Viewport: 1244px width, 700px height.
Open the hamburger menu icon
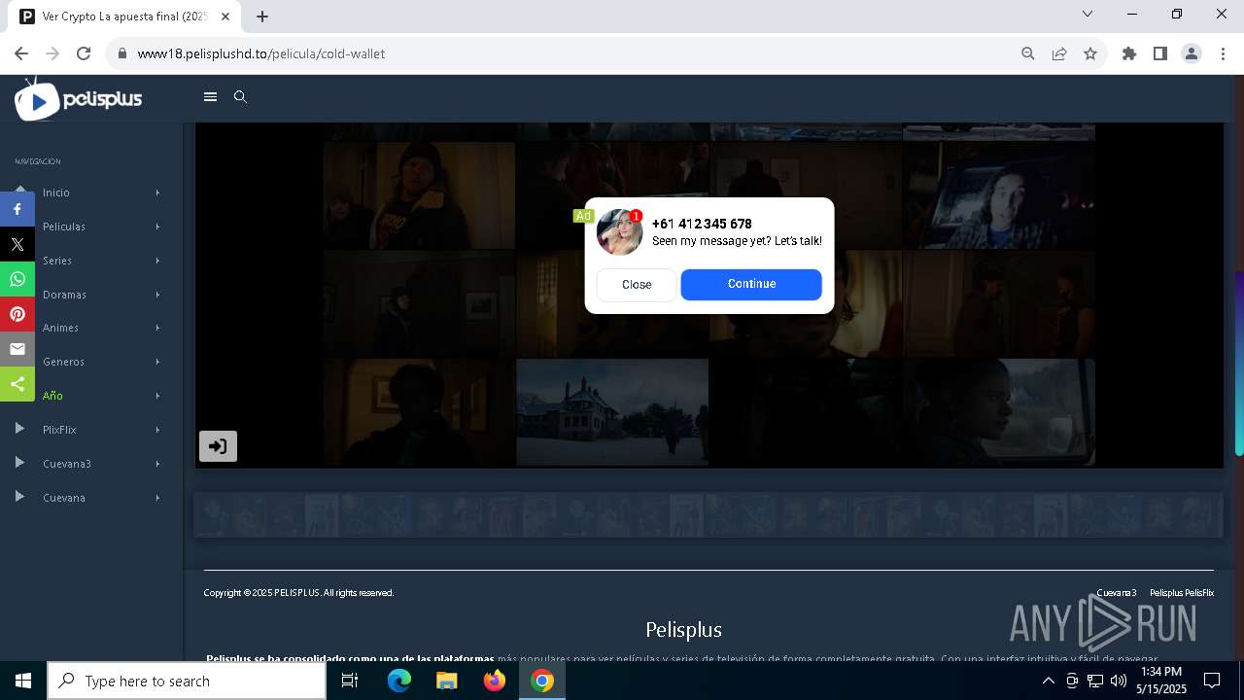210,97
